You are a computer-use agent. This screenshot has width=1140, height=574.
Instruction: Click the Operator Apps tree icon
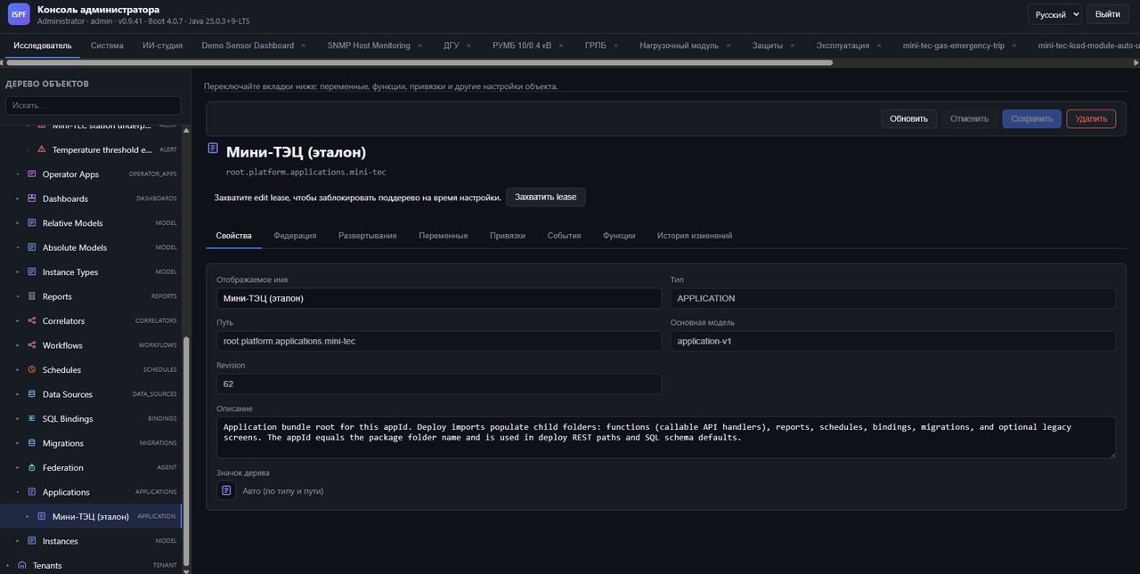click(x=32, y=174)
